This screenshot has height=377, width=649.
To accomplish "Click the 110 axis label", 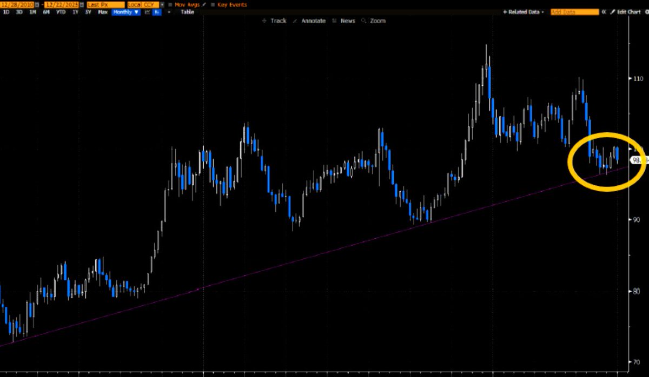I will pos(639,78).
